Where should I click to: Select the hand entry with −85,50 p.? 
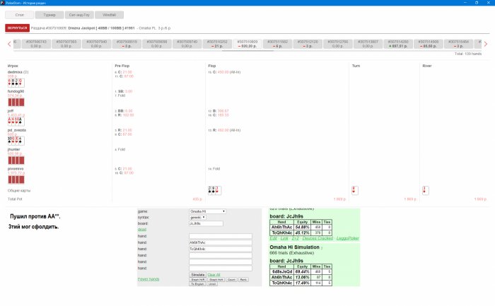tap(429, 44)
